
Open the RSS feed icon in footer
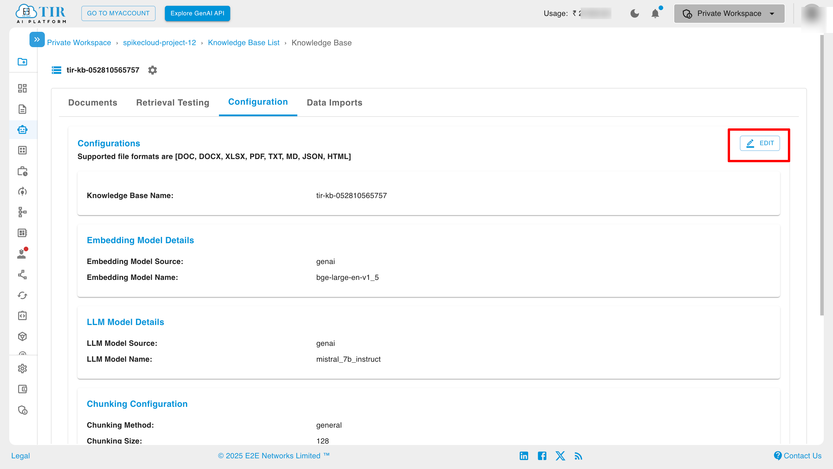click(x=578, y=456)
